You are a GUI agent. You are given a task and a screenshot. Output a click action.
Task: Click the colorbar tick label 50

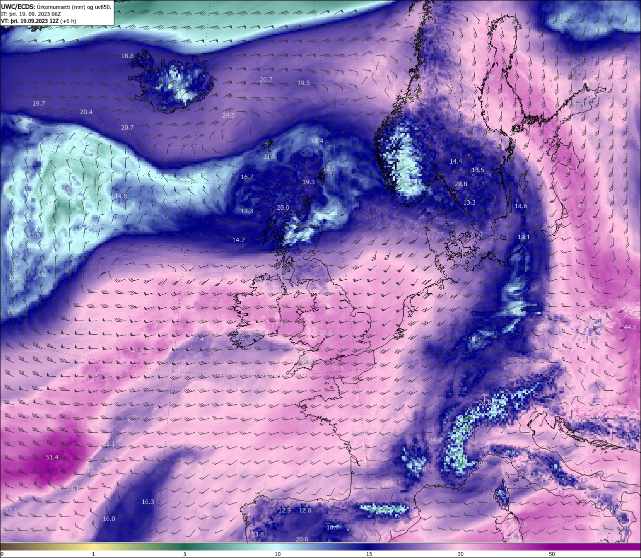click(x=552, y=554)
